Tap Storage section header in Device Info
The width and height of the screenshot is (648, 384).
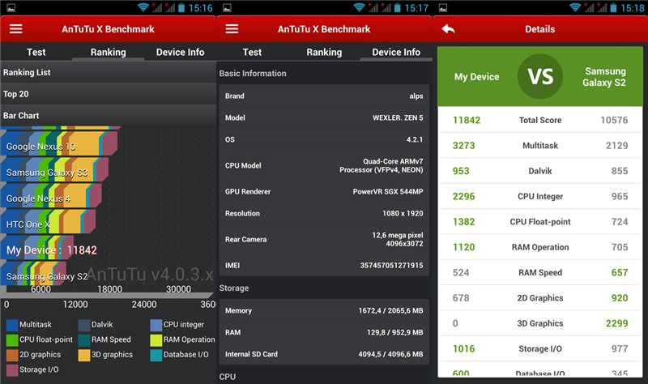[234, 288]
